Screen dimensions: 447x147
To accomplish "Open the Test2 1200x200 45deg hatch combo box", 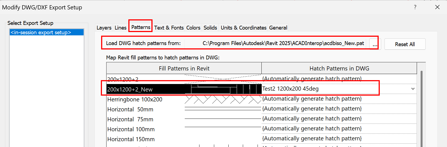I will tap(339, 89).
